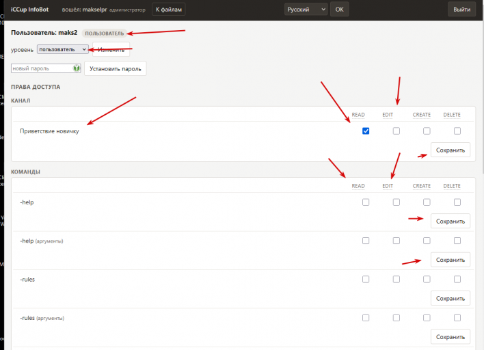Image resolution: width=484 pixels, height=350 pixels.
Task: Click the DELETE header in КАНАЛ table
Action: tap(452, 115)
